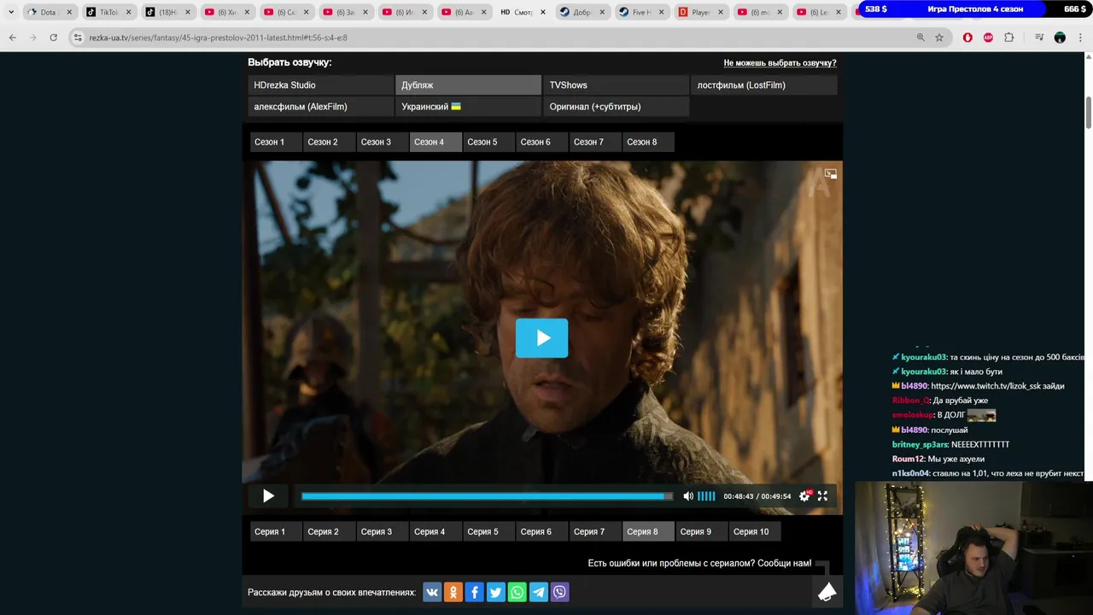Click the 'Есть ошибки или проблемы с сериалом? Сообщи нам!' link
This screenshot has width=1093, height=615.
pyautogui.click(x=699, y=563)
